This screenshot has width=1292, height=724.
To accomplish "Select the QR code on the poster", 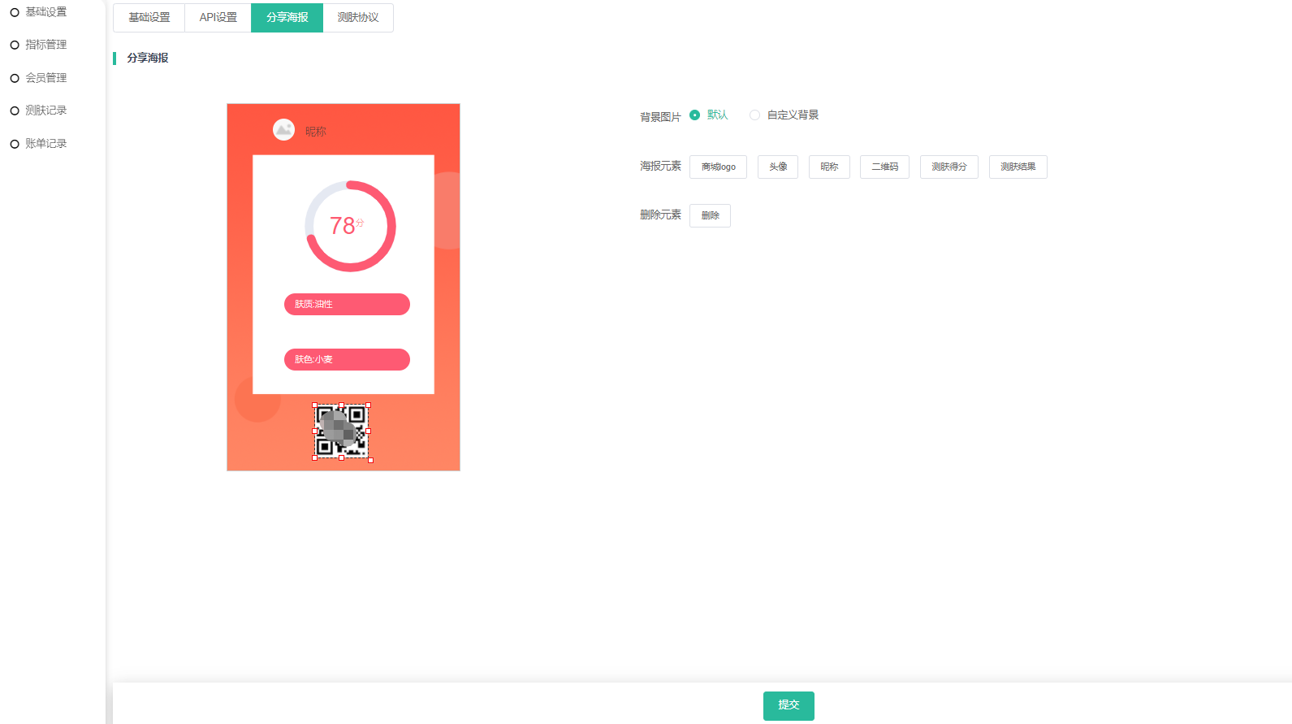I will (342, 431).
